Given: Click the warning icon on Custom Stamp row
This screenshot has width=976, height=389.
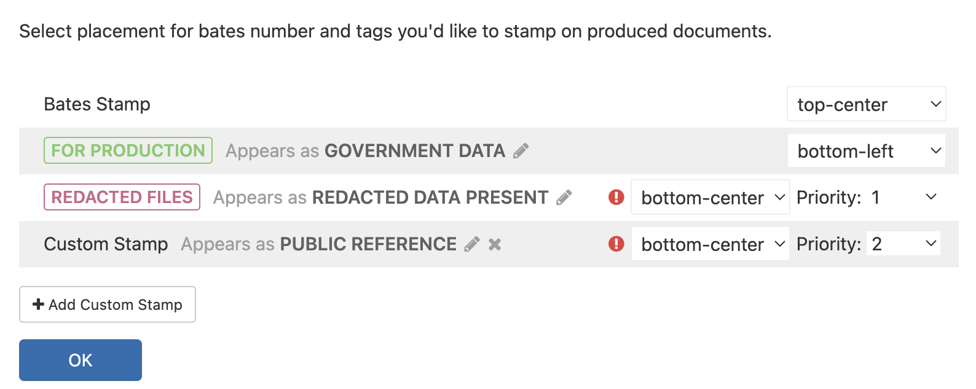Looking at the screenshot, I should click(x=616, y=244).
